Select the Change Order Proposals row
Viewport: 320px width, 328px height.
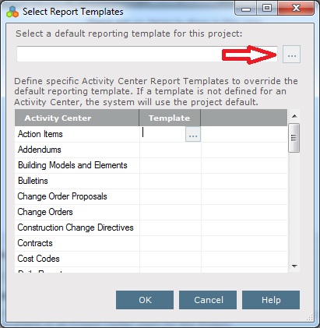(x=151, y=196)
